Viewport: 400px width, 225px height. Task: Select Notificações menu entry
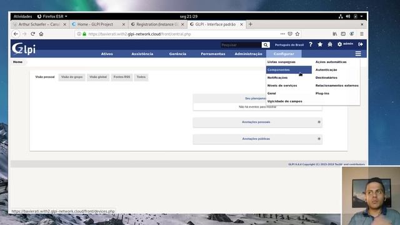coord(277,77)
